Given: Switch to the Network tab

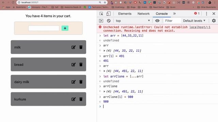Looking at the screenshot, I should tap(143, 14).
